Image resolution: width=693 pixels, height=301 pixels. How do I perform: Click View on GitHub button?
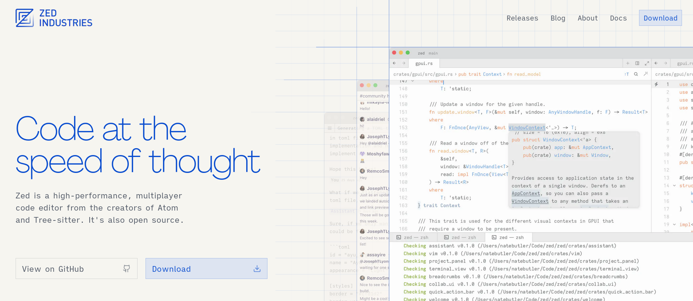pyautogui.click(x=76, y=269)
